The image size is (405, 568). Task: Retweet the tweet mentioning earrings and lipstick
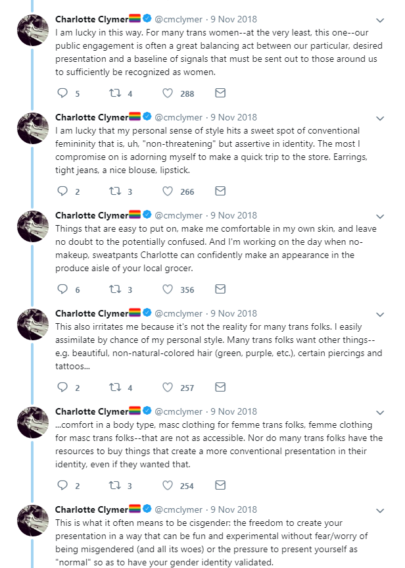coord(115,191)
